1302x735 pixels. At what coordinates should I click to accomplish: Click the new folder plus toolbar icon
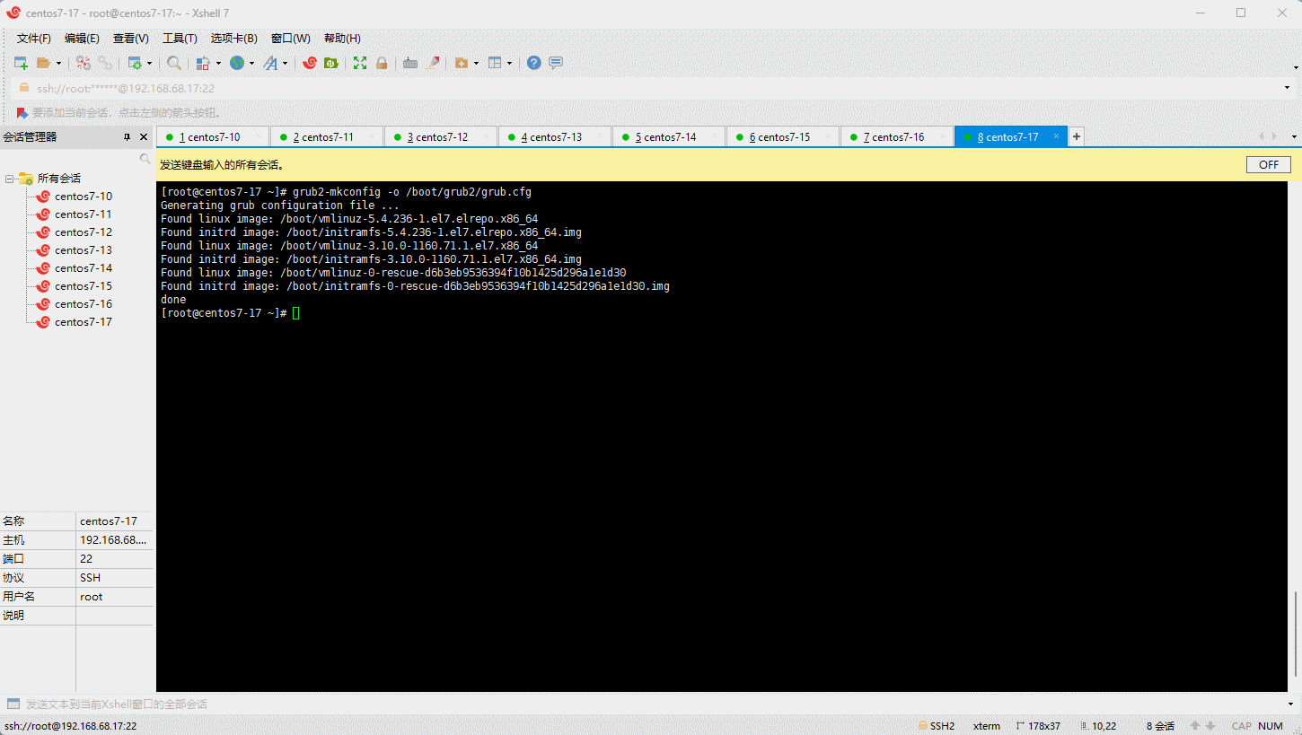point(462,63)
